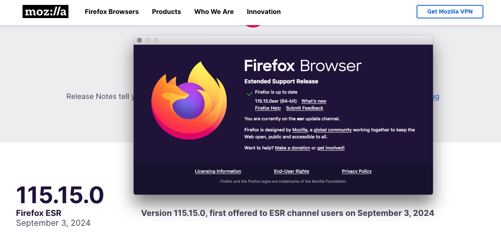Viewport: 501px width, 243px height.
Task: Click the 'Version 115.15.0, first offered' heading
Action: point(287,213)
